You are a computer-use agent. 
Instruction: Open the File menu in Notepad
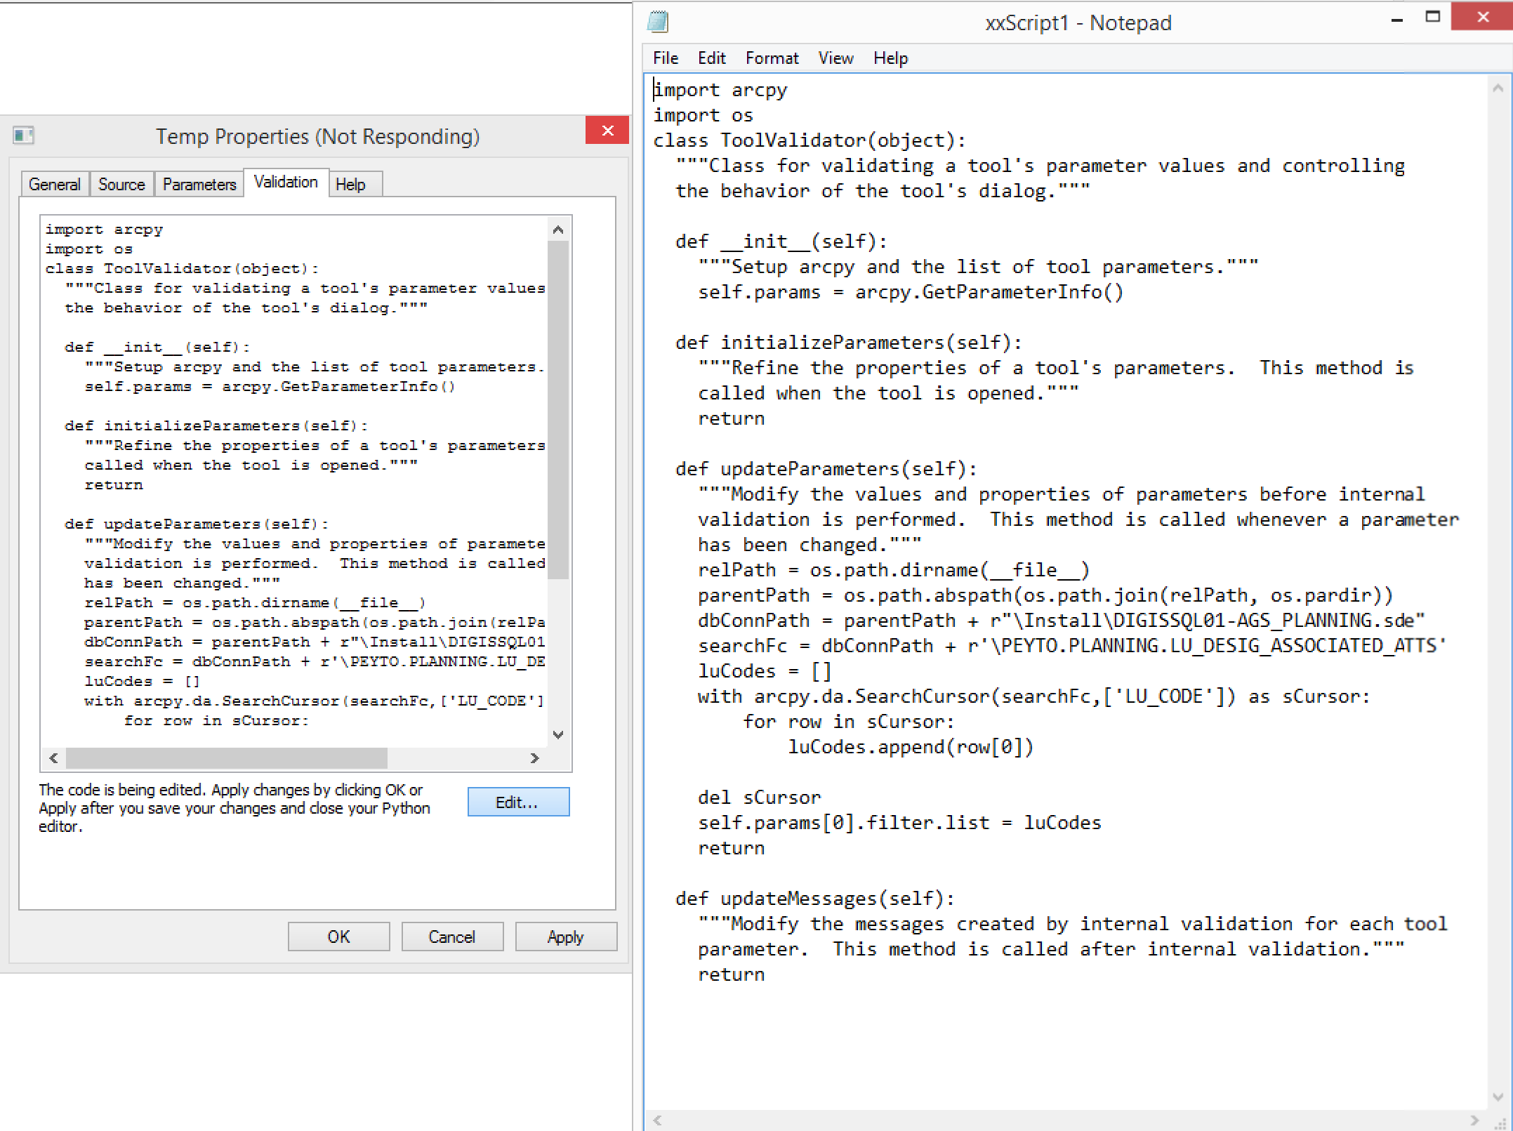coord(666,58)
